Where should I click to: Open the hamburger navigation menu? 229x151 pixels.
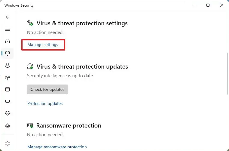(x=8, y=29)
